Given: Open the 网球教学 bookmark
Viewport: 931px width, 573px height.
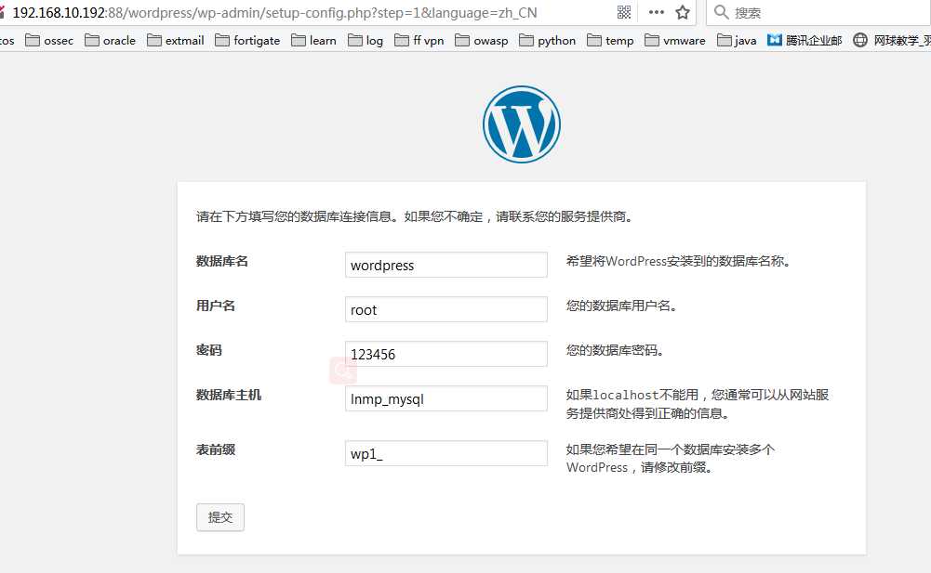Looking at the screenshot, I should (892, 40).
